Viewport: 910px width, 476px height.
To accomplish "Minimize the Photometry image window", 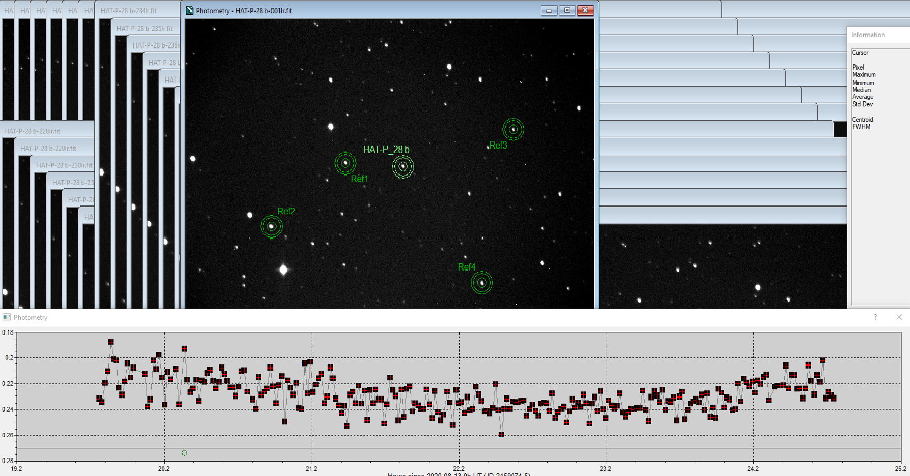I will [549, 11].
